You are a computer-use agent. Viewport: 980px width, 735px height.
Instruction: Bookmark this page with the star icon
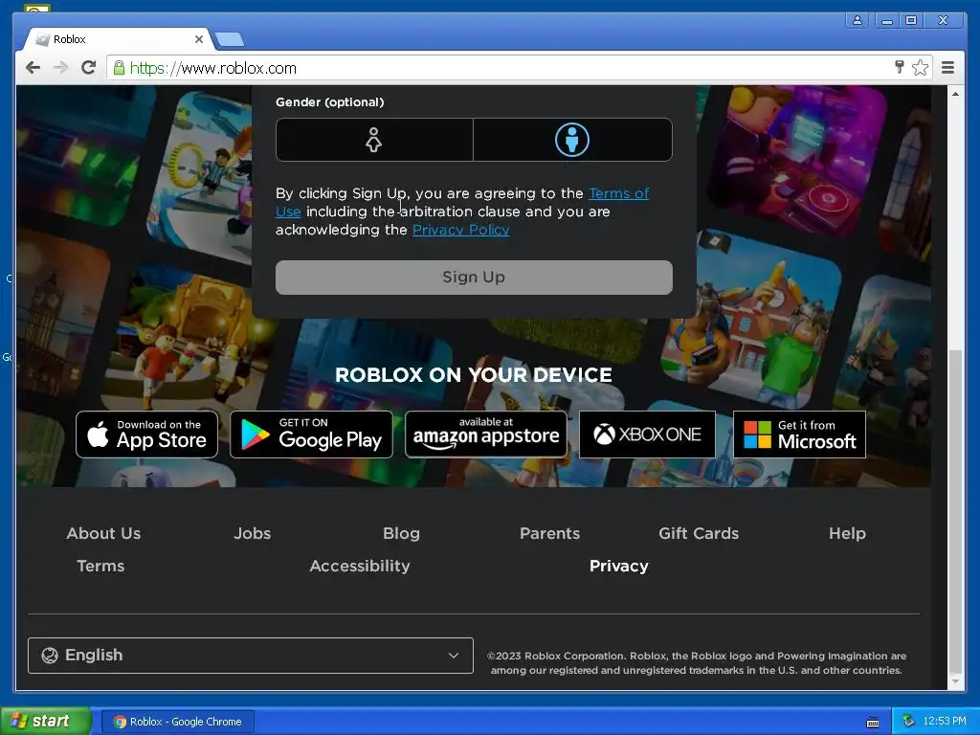coord(920,68)
